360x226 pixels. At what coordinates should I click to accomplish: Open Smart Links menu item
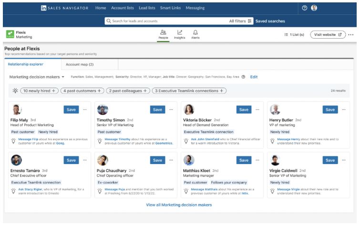click(170, 8)
